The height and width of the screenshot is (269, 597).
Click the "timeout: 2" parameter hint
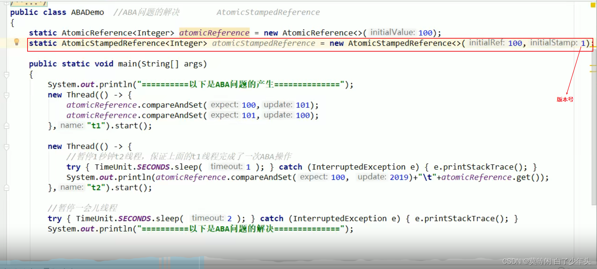tap(212, 218)
